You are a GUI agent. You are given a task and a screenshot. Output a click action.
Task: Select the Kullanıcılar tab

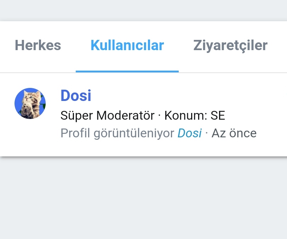[x=127, y=46]
